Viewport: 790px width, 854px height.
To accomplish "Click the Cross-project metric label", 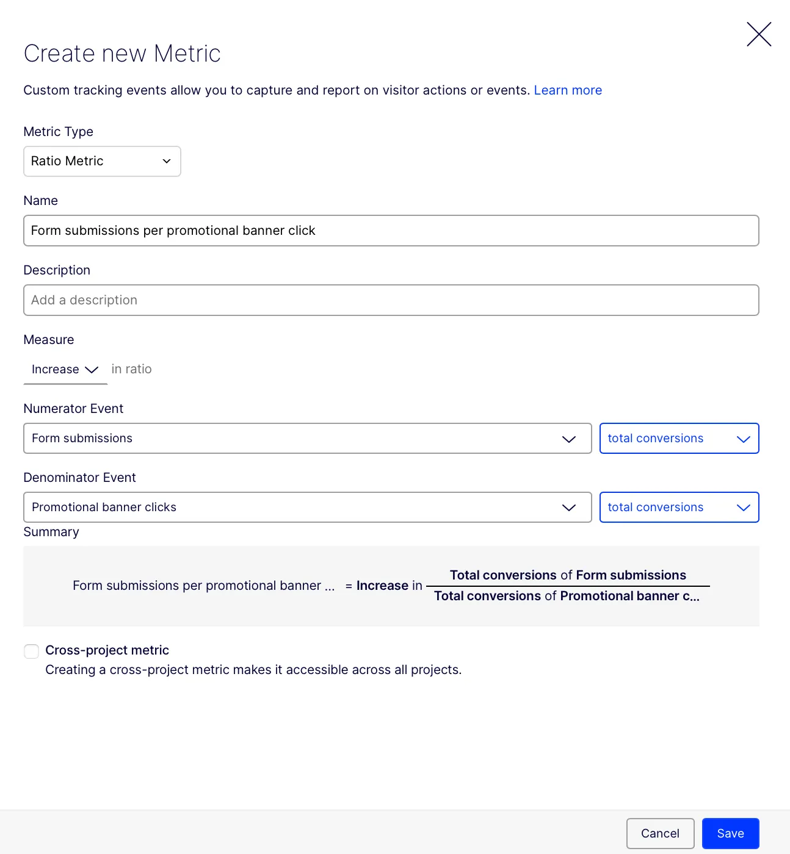I will click(x=107, y=650).
